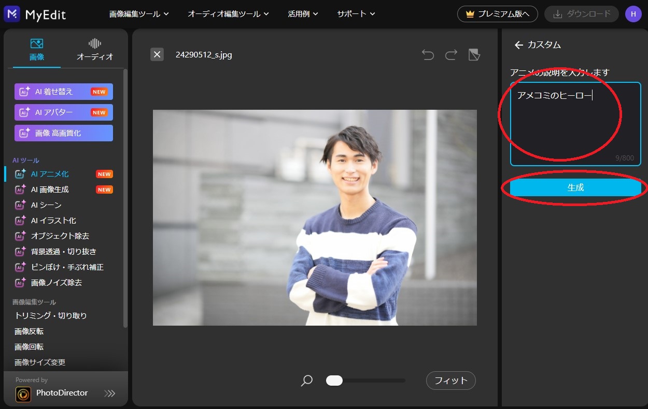Click the AI アバター button
648x409 pixels.
click(x=64, y=112)
